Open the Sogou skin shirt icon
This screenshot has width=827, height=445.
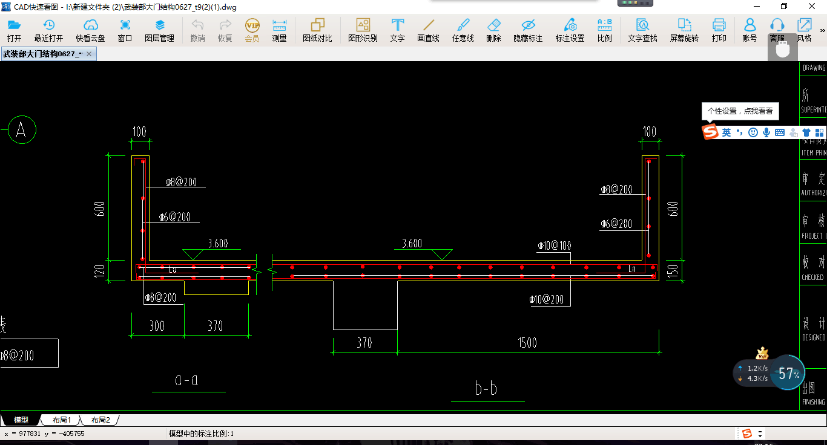coord(806,132)
